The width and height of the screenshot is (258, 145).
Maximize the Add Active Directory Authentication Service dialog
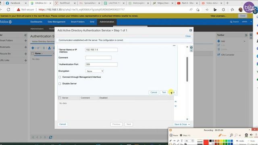[191, 31]
